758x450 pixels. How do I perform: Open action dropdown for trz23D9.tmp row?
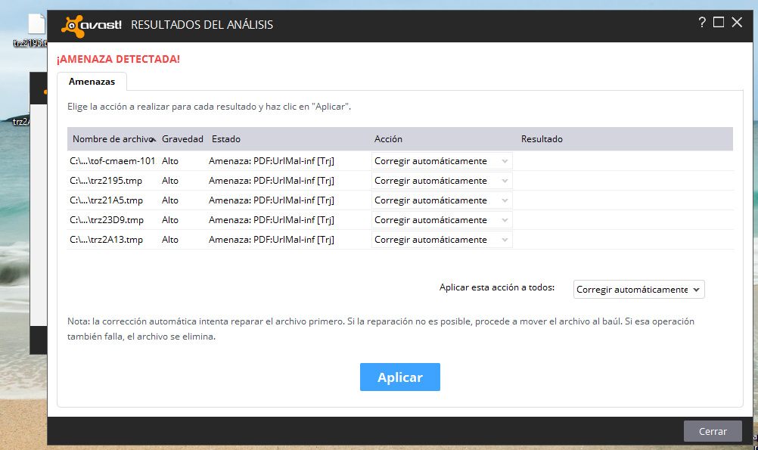click(x=442, y=220)
